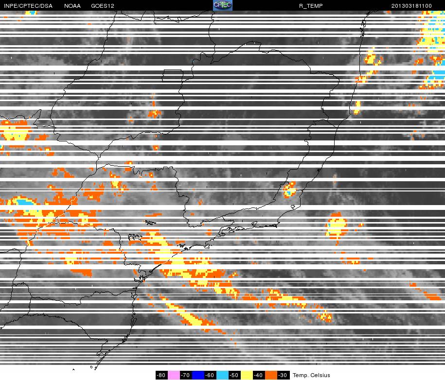Click the pink legend swatch after -80
445x380 pixels.
[x=174, y=375]
